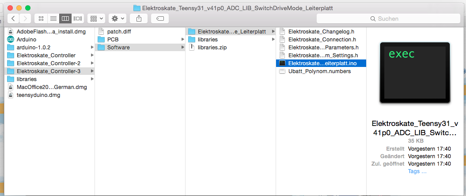The width and height of the screenshot is (466, 196).
Task: Open the gear action menu
Action: coord(117,18)
